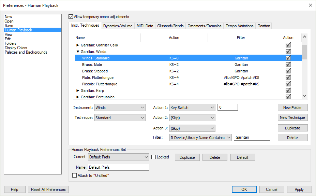Open the Technique dropdown
Screen dimensions: 316x196
point(120,117)
